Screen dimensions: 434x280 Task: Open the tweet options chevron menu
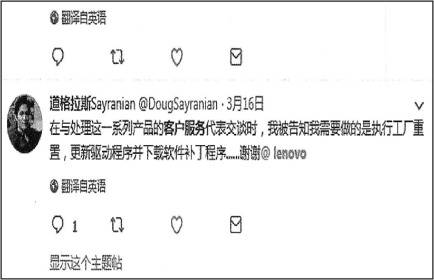pyautogui.click(x=419, y=105)
